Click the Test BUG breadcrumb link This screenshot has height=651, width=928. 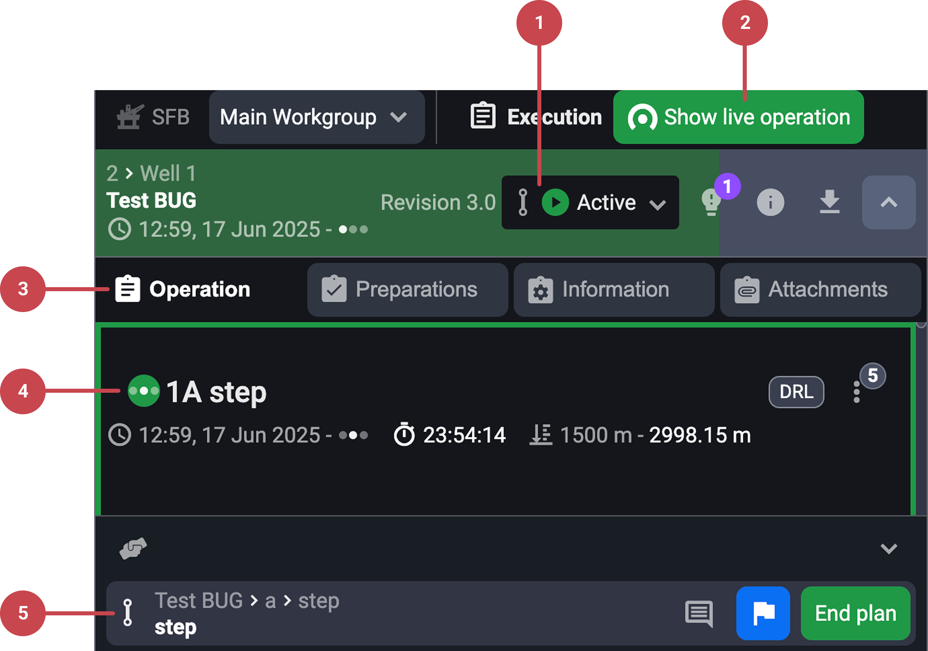coord(200,601)
